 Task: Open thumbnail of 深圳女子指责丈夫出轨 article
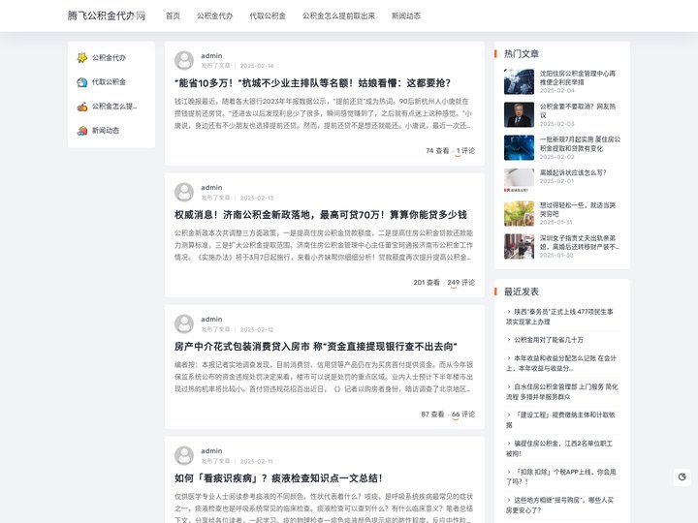(519, 246)
